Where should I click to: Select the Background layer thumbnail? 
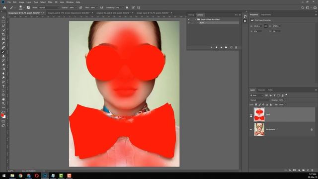(259, 129)
